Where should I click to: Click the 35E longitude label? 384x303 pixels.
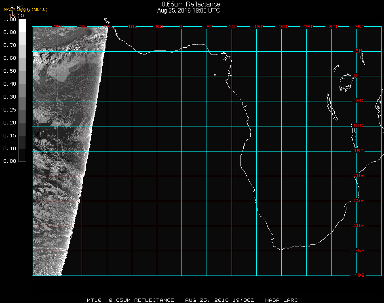pos(359,27)
